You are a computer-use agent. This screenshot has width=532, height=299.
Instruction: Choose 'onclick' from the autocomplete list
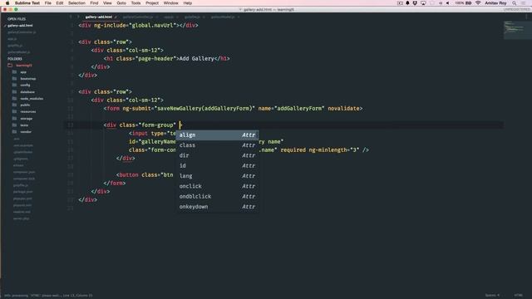217,186
